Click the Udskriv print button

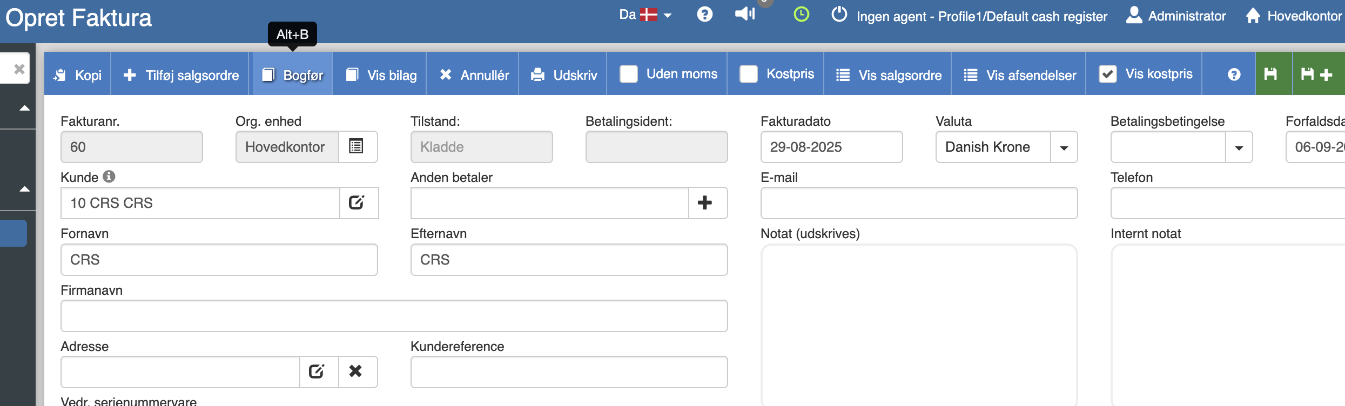click(564, 75)
